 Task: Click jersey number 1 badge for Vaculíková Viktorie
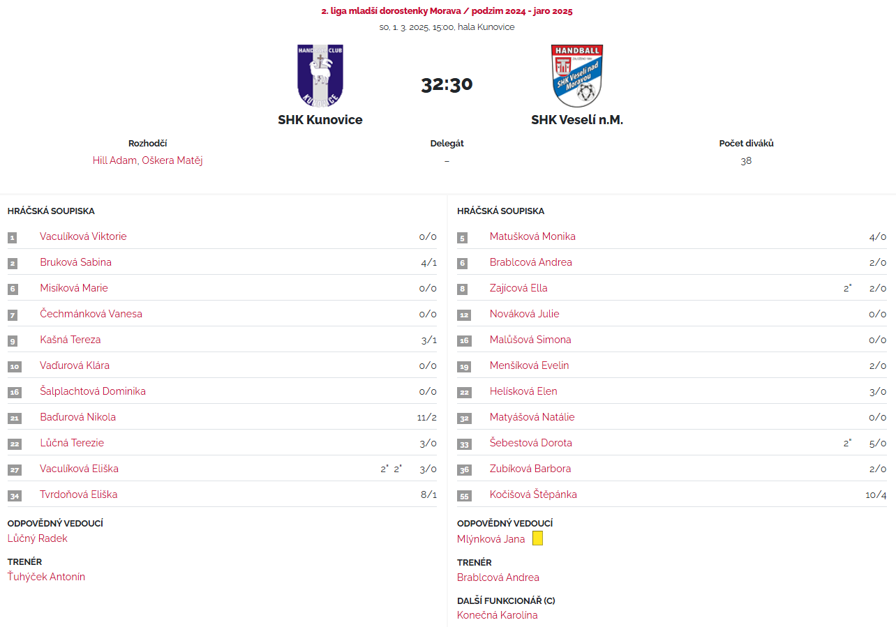tap(13, 237)
